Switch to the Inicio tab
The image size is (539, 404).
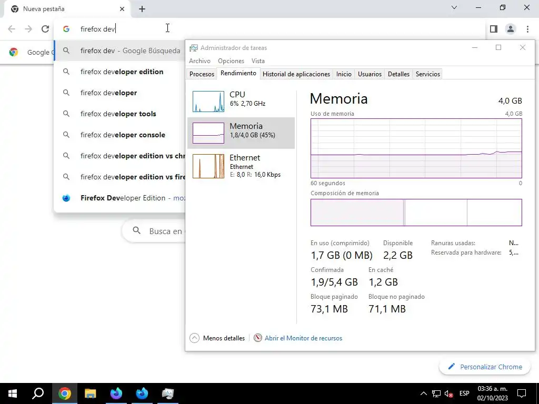tap(344, 74)
